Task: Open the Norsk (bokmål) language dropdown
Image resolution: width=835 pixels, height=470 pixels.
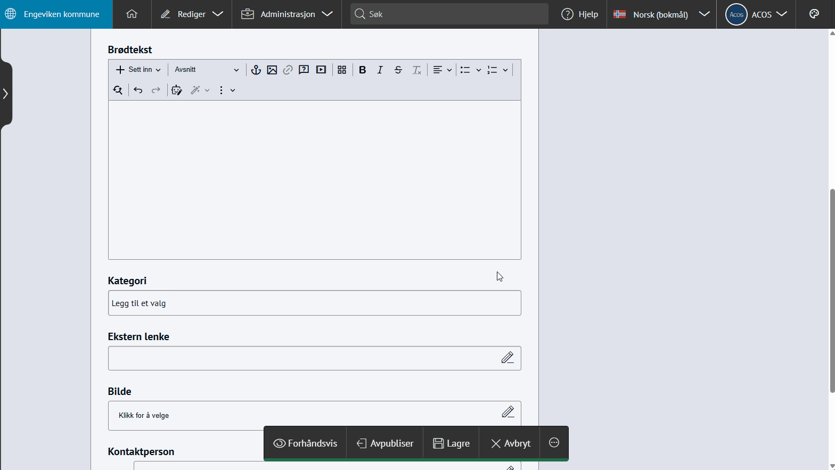Action: [661, 14]
